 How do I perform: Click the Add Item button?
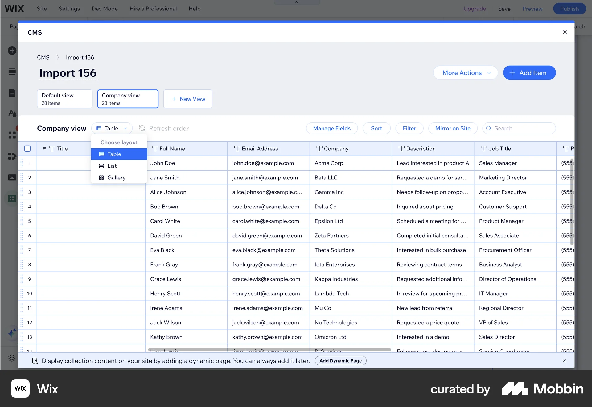[529, 73]
